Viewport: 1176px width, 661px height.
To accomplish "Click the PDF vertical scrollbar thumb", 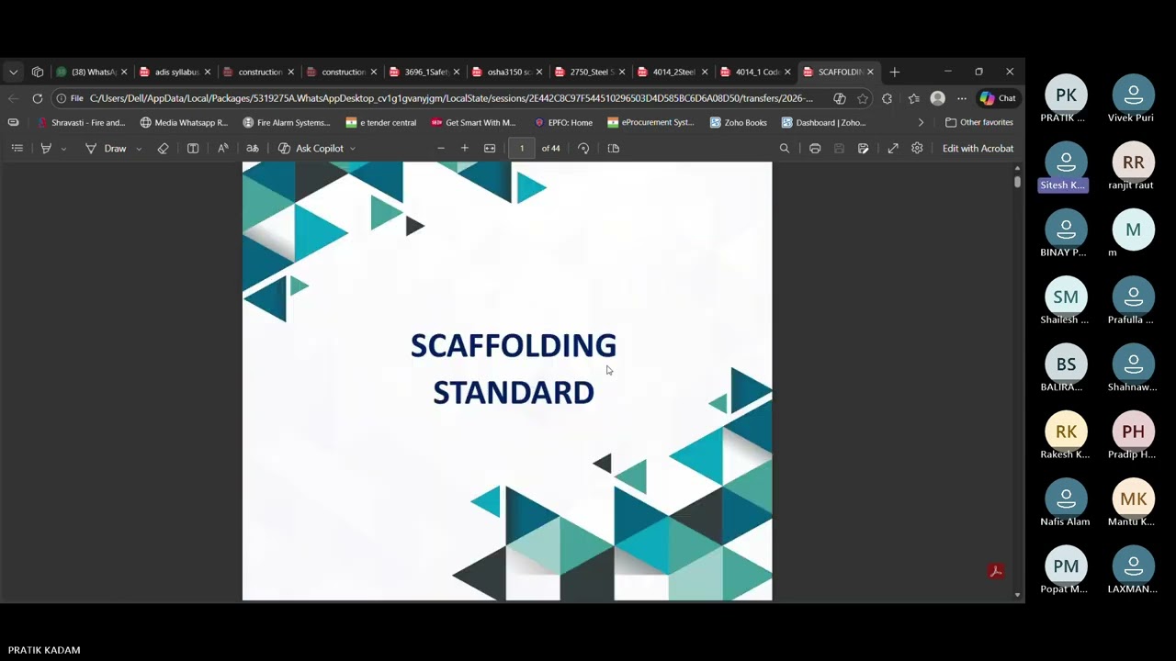I will (x=1017, y=182).
